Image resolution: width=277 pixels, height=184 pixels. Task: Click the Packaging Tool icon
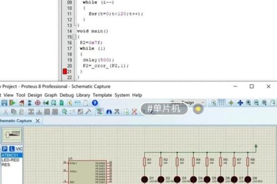80,112
